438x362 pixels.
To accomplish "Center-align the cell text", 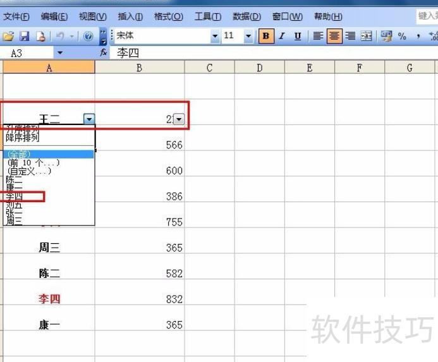I will (334, 36).
